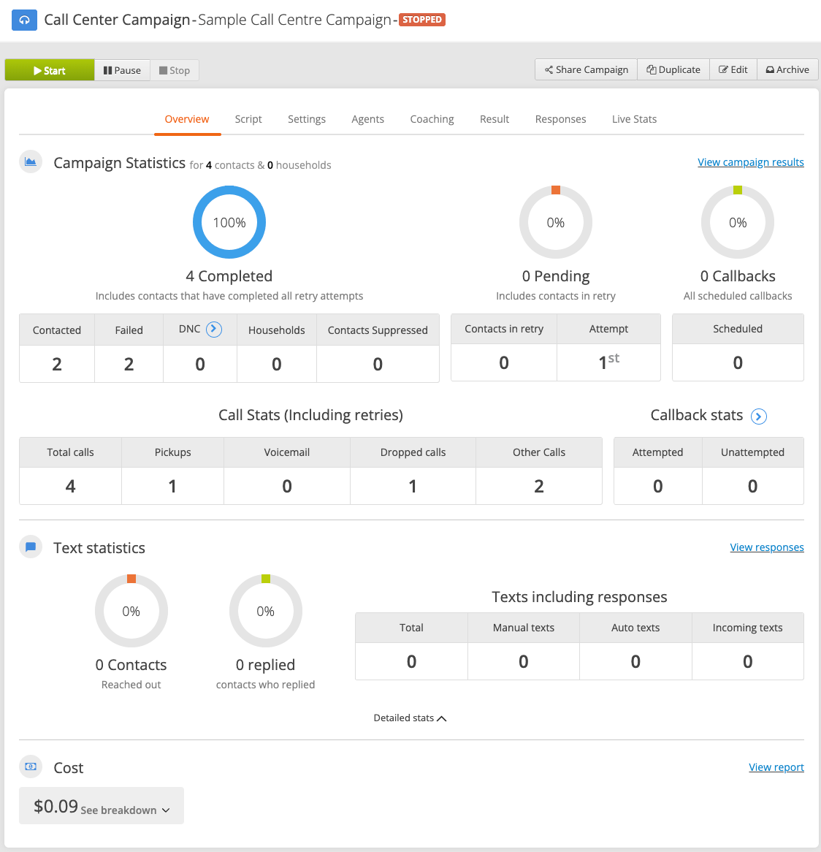Open View campaign results link
The height and width of the screenshot is (852, 821).
point(750,162)
